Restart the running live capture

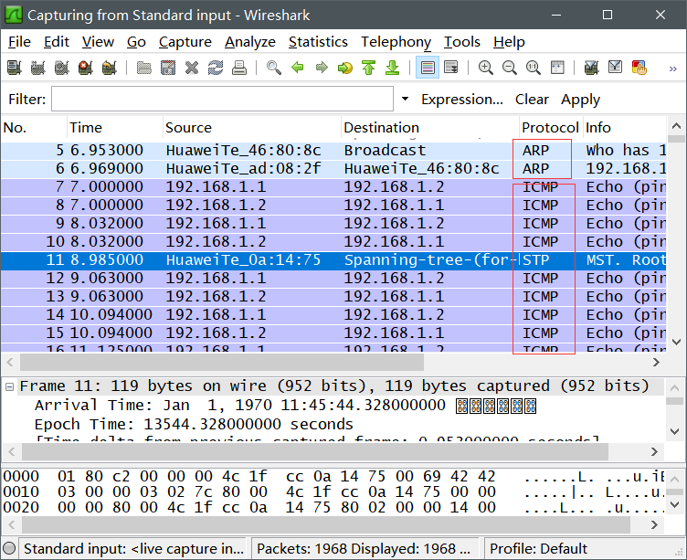click(109, 68)
